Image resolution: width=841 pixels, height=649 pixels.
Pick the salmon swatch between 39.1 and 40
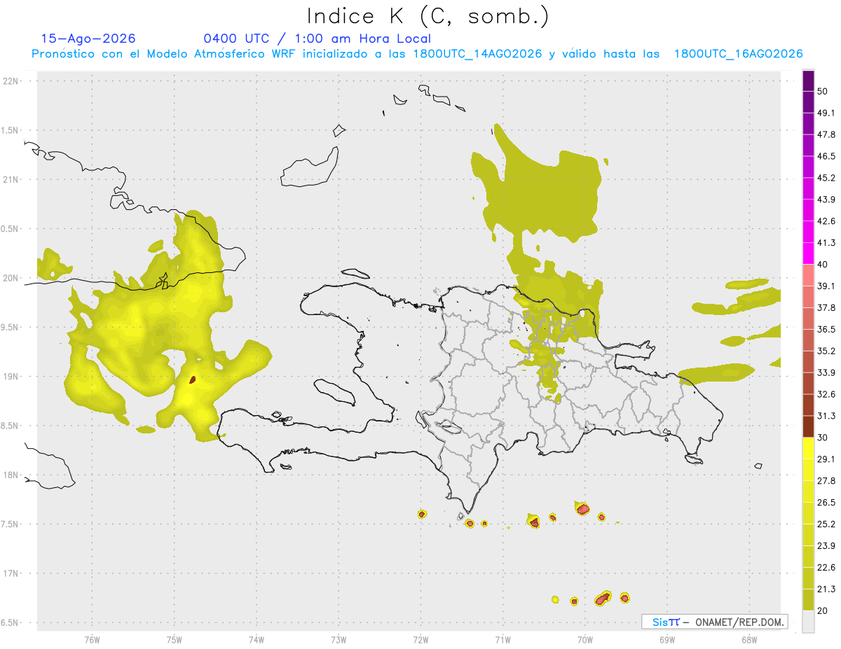(808, 275)
